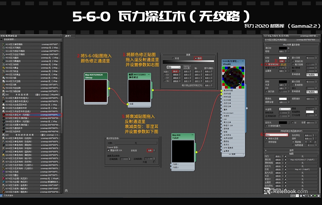Screen dimensions: 322x205
Task: Click the white reflection color swatch
Action: [x=283, y=58]
